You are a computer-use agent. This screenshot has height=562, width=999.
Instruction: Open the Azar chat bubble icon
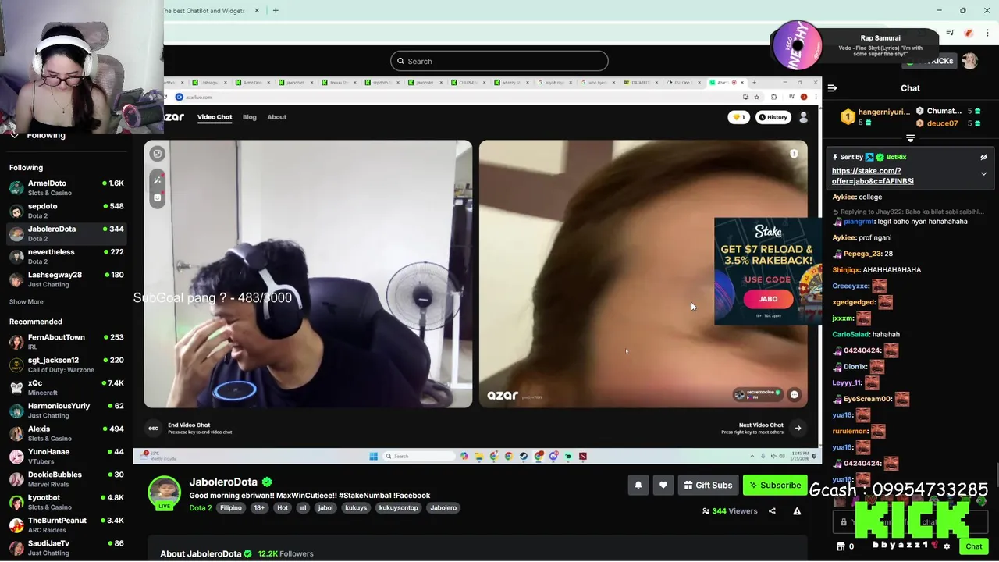click(x=795, y=395)
